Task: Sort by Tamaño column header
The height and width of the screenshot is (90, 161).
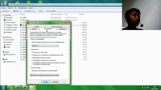Action: (x=82, y=14)
